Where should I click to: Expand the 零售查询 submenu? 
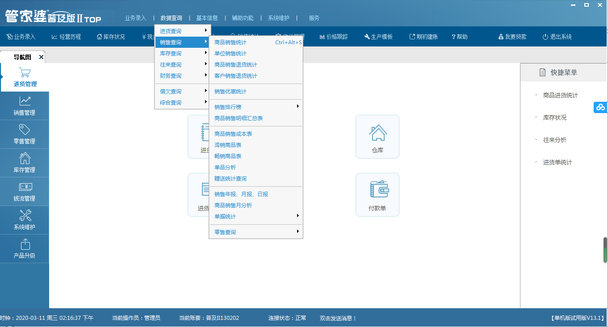pyautogui.click(x=256, y=232)
